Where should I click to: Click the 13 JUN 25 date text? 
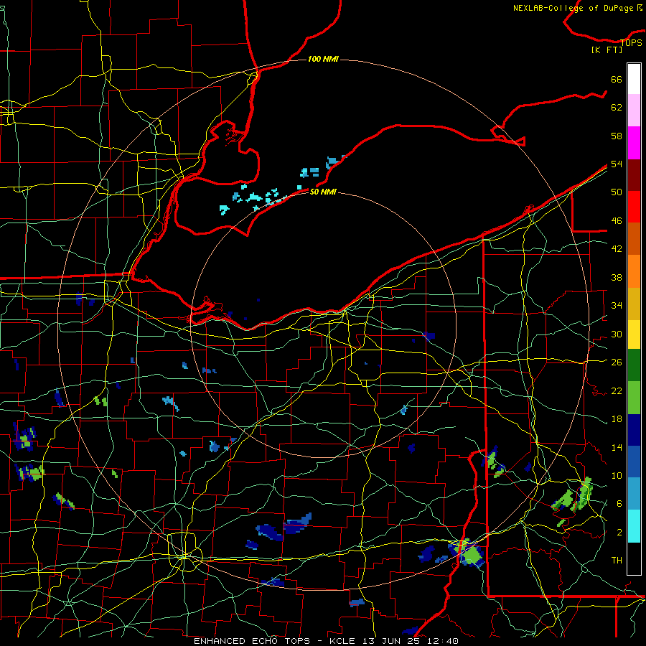393,641
